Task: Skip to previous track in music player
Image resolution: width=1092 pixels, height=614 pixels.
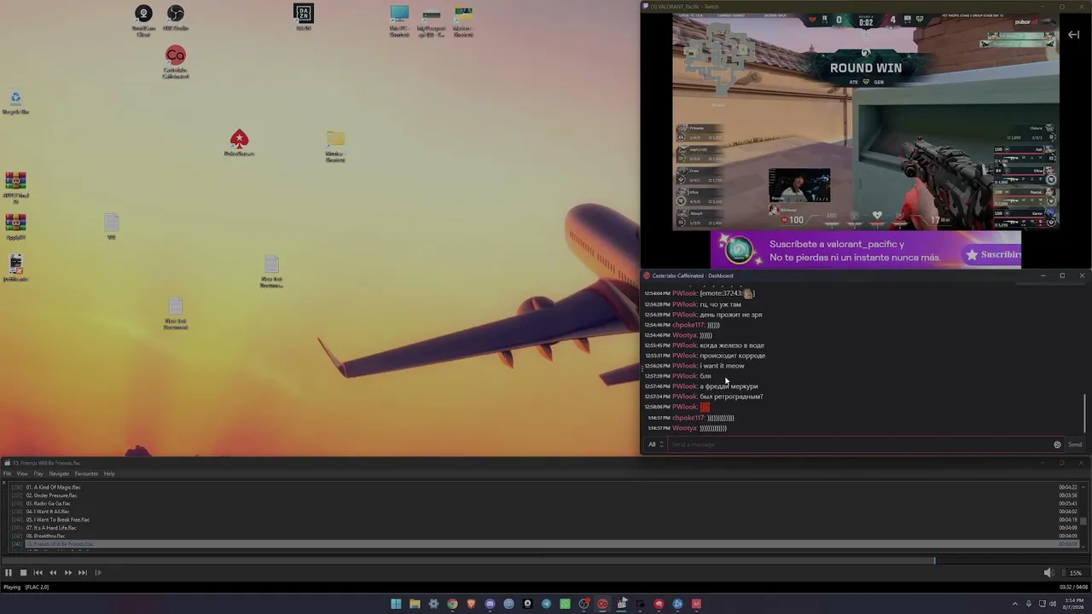Action: [x=38, y=573]
